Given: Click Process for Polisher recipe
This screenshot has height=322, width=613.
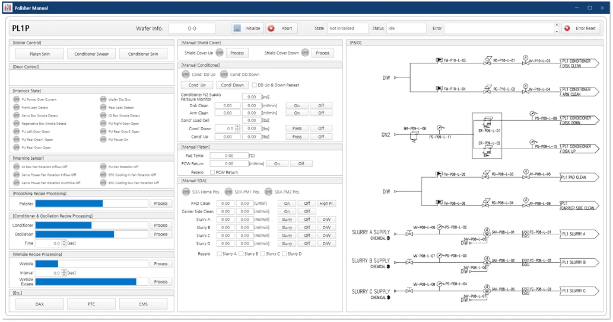Looking at the screenshot, I should [x=161, y=204].
